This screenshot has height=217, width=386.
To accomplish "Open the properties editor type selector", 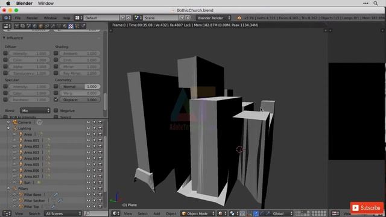I will pos(7,26).
